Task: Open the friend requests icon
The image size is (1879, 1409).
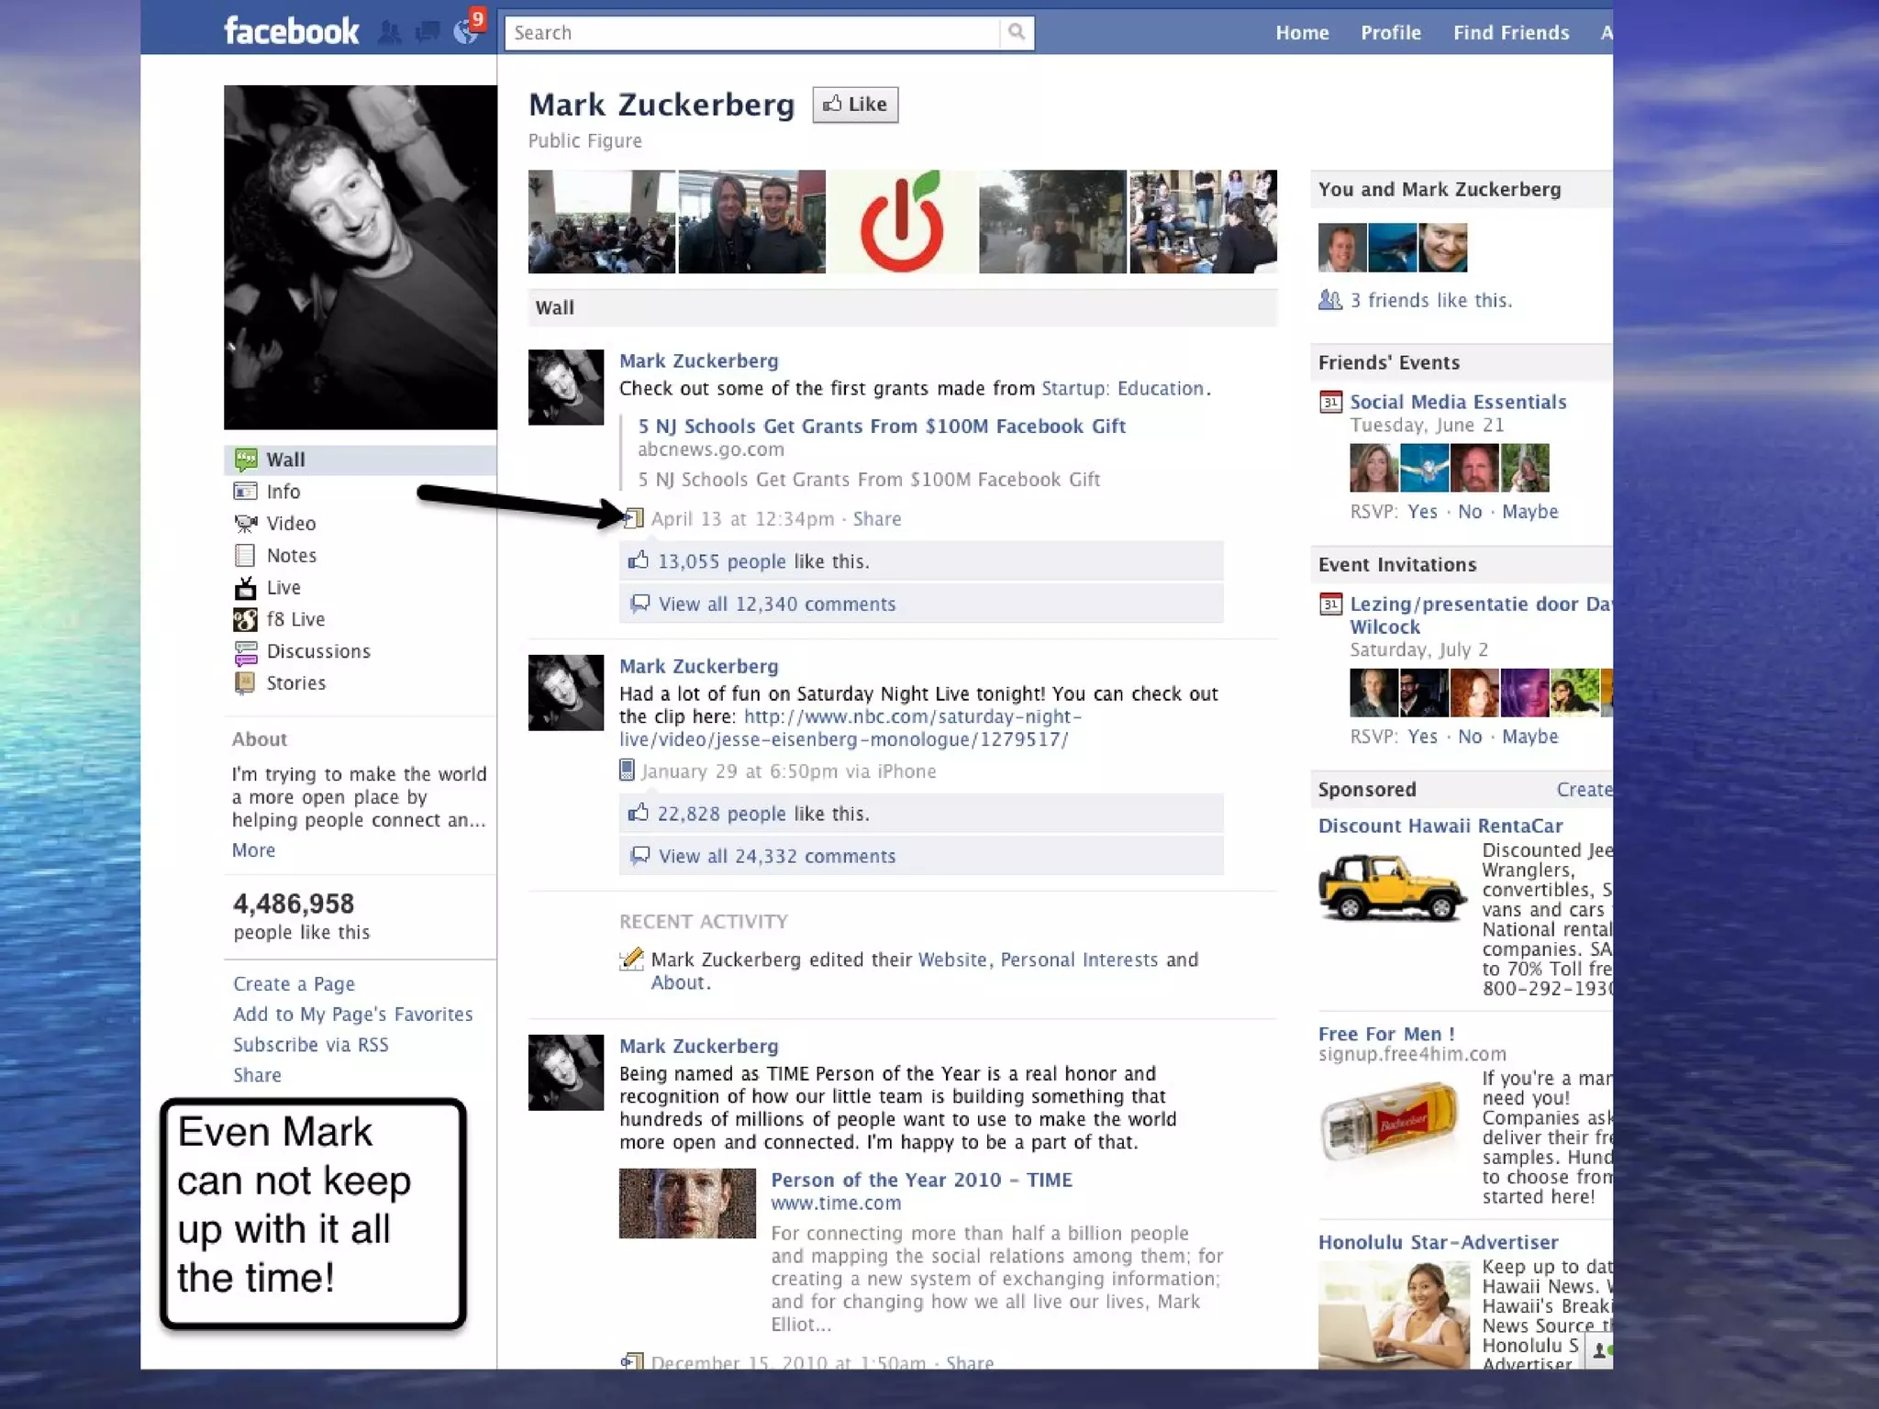Action: (390, 33)
